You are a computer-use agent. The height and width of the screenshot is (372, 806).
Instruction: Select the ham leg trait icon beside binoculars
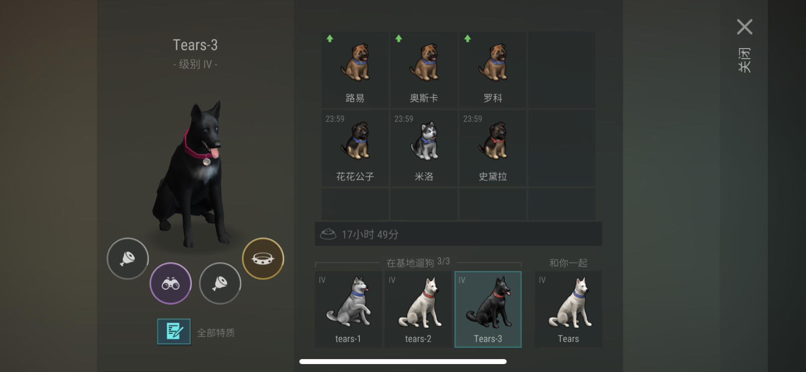tap(220, 283)
